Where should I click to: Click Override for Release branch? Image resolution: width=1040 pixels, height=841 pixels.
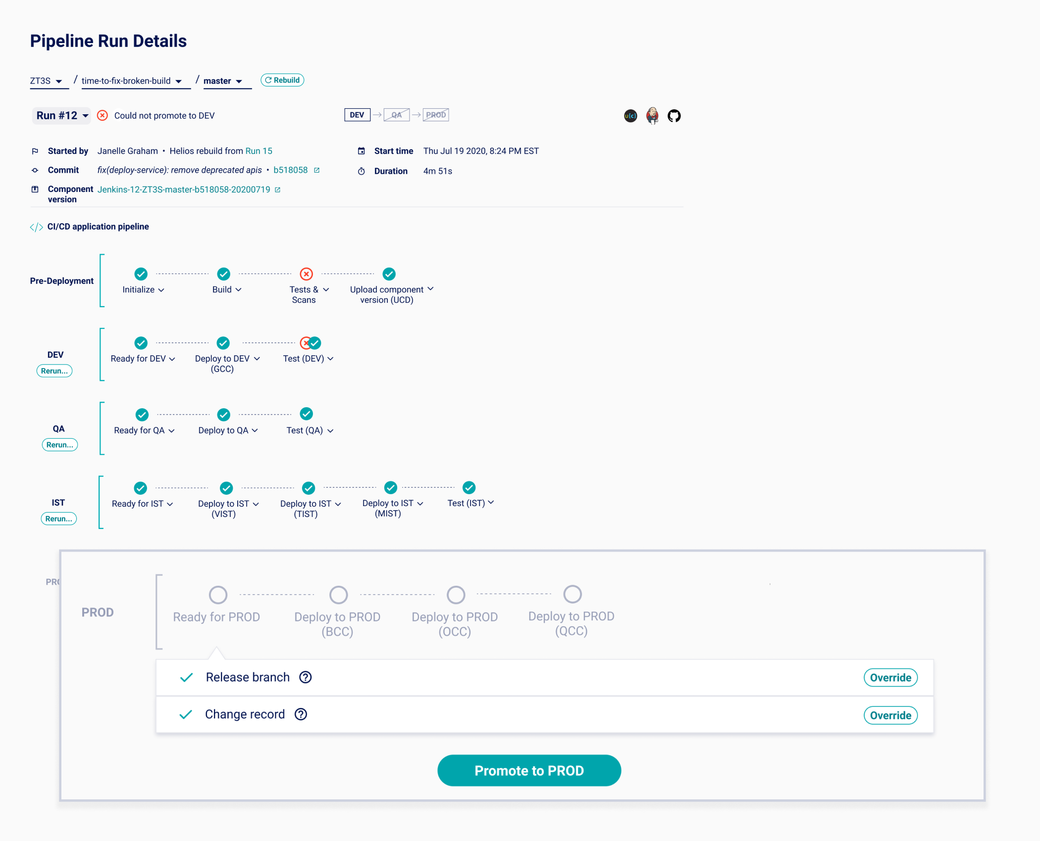tap(890, 678)
